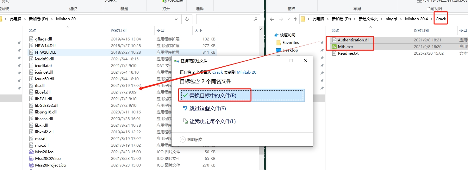Click the Authentication.dll file icon
The width and height of the screenshot is (468, 170).
[x=334, y=40]
